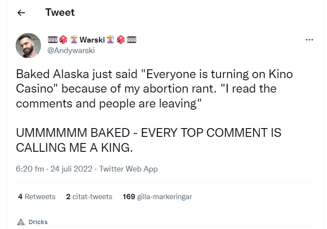Click the Tweet header title
Image resolution: width=327 pixels, height=229 pixels.
click(x=60, y=12)
